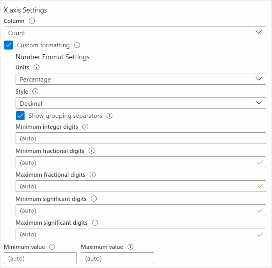The height and width of the screenshot is (268, 272).
Task: Uncheck the Custom formatting checkbox
Action: pyautogui.click(x=9, y=45)
